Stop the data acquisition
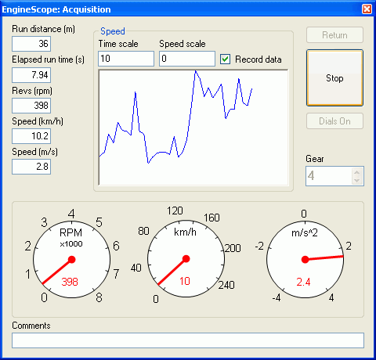This screenshot has width=376, height=360. coord(334,78)
